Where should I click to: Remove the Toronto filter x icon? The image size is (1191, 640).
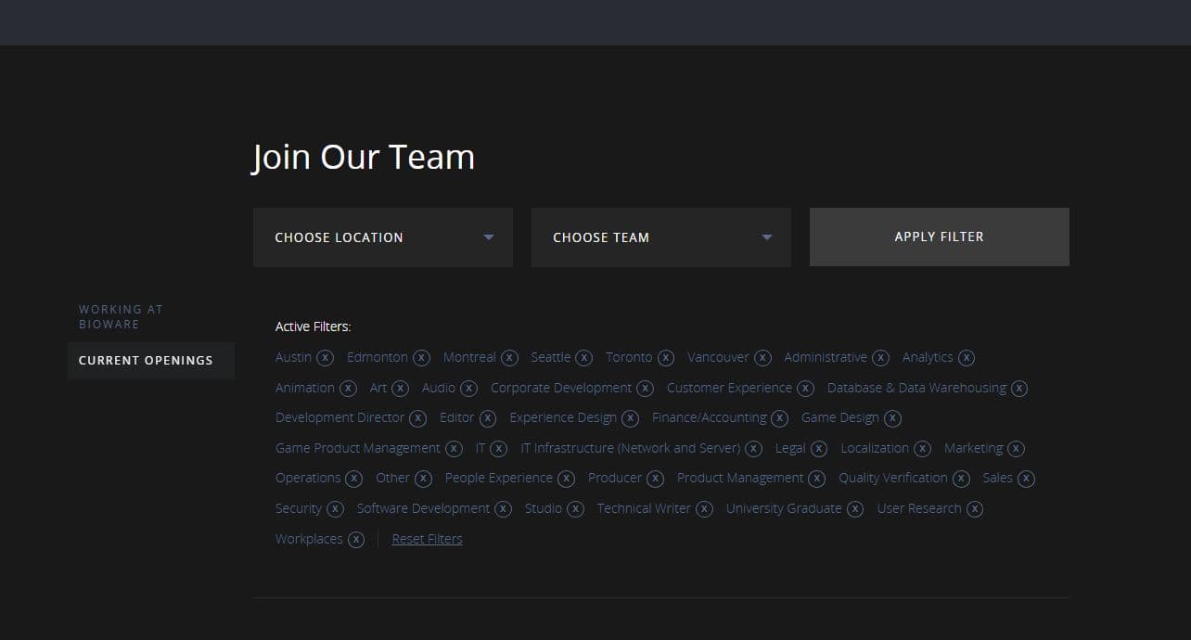click(x=666, y=358)
